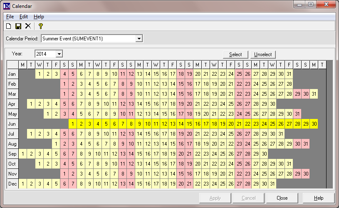Viewport: 339px width, 208px height.
Task: Select the May row header
Action: coord(13,114)
